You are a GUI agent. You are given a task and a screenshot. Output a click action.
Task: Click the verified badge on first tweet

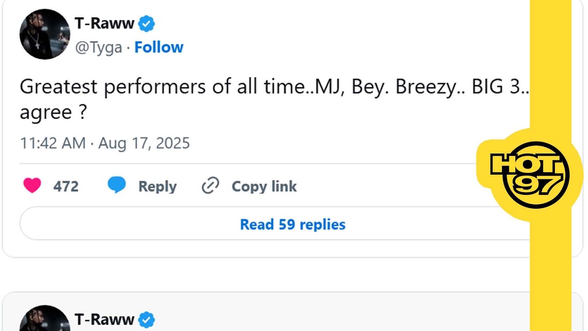[147, 23]
